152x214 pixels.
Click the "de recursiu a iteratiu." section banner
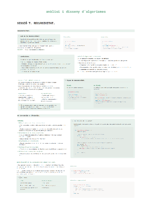tap(76, 116)
